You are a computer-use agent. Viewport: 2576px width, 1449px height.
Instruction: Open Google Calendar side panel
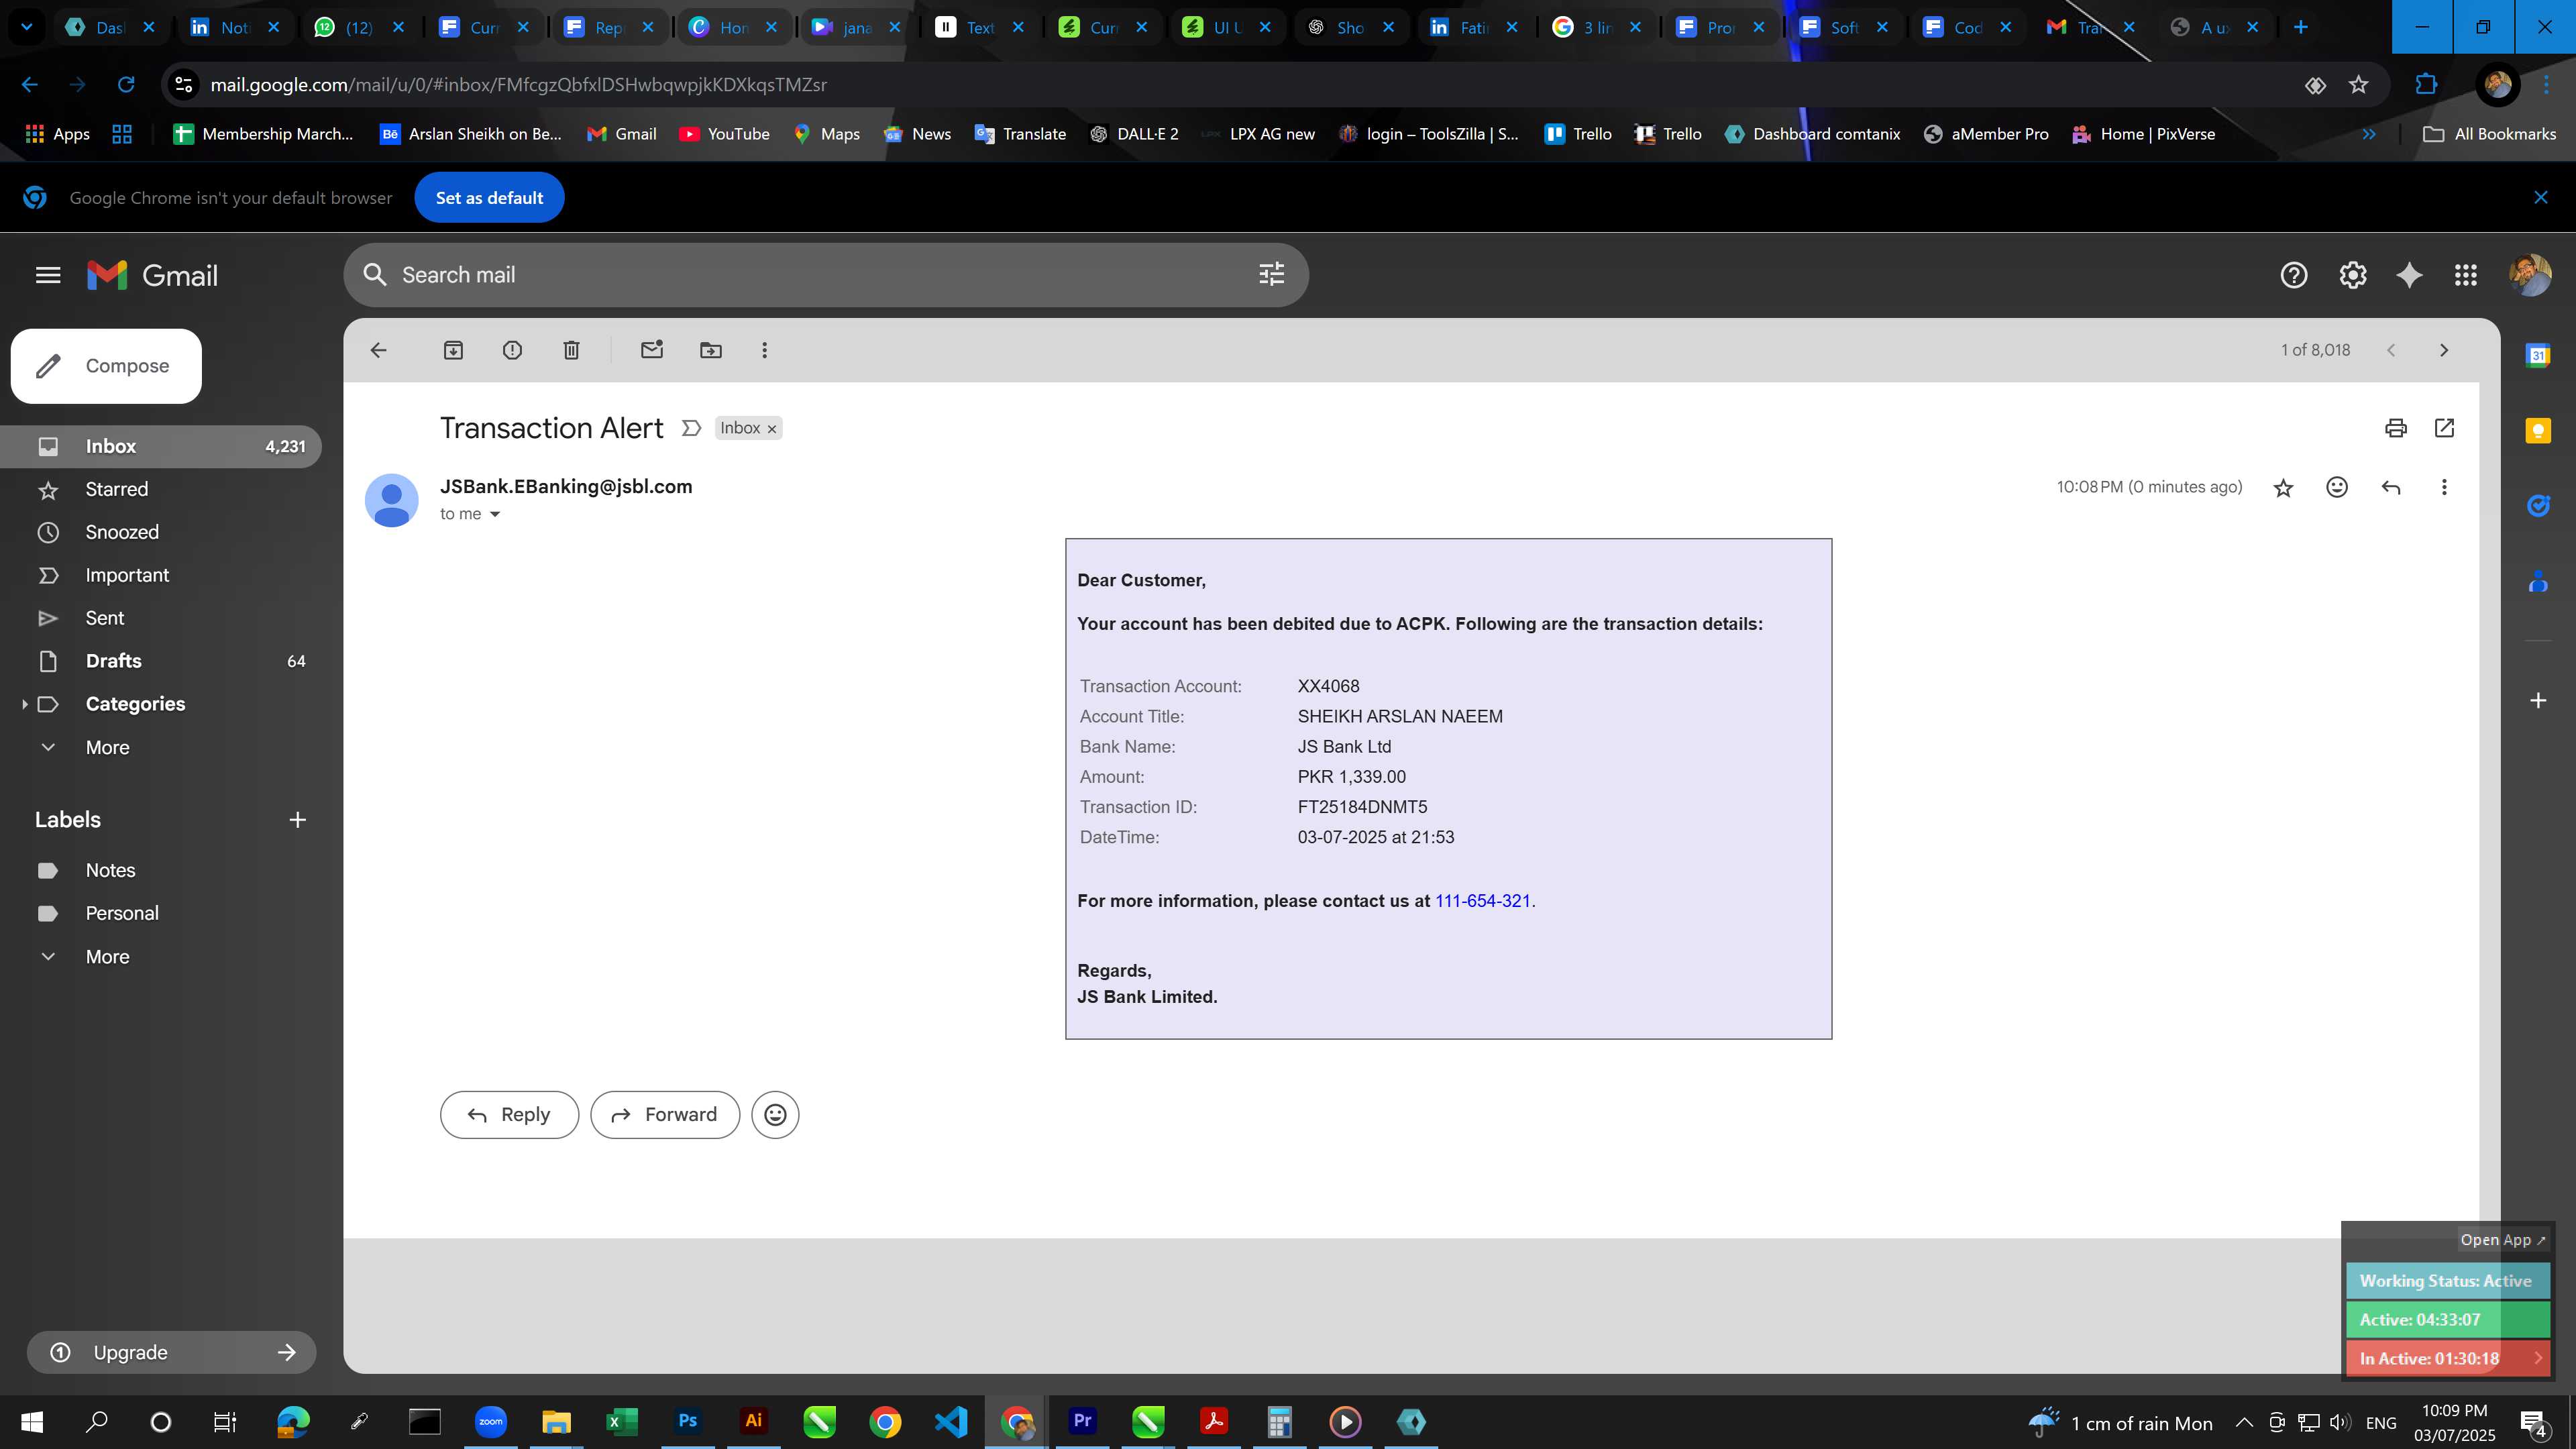2538,355
